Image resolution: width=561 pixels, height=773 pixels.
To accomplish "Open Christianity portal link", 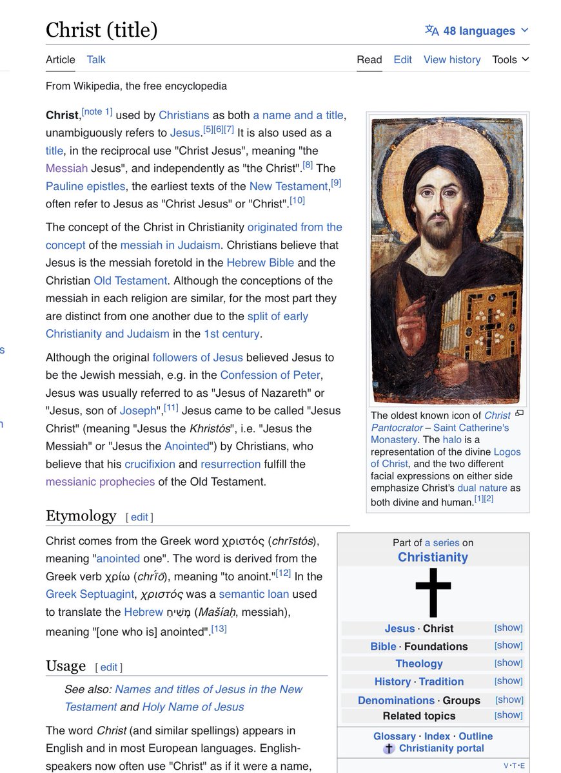I will (x=441, y=749).
